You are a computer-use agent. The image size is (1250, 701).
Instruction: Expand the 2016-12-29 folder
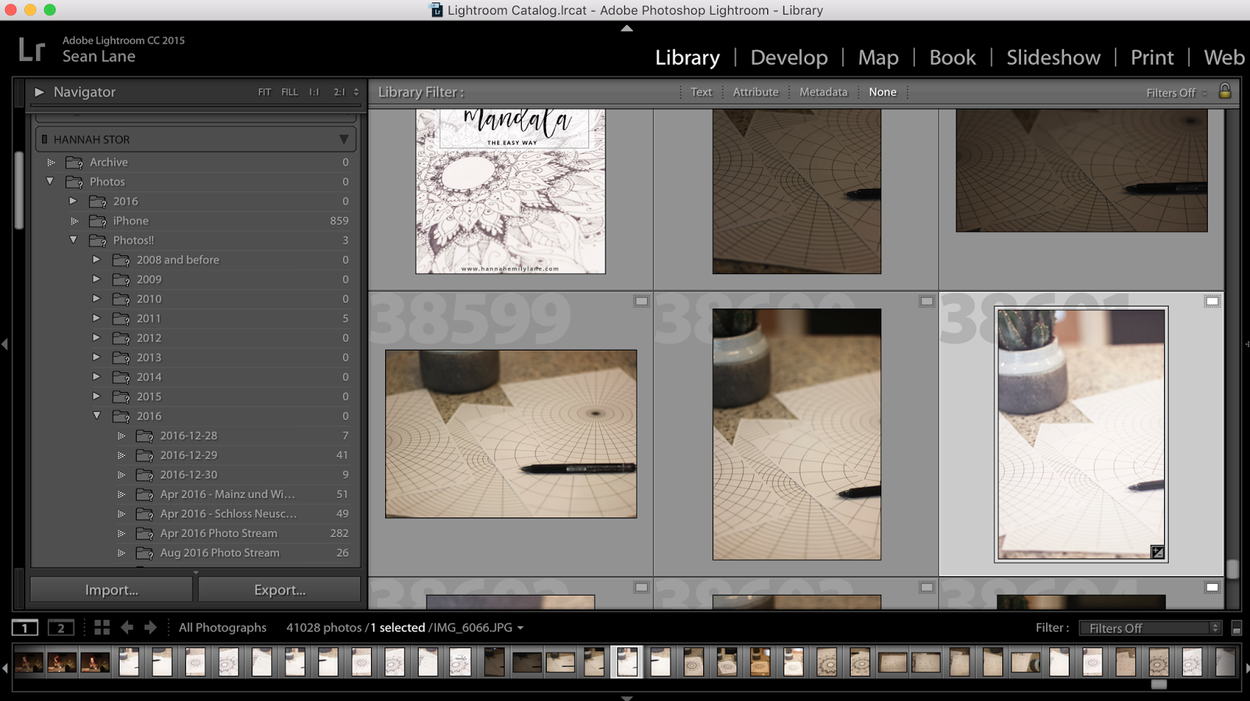121,455
